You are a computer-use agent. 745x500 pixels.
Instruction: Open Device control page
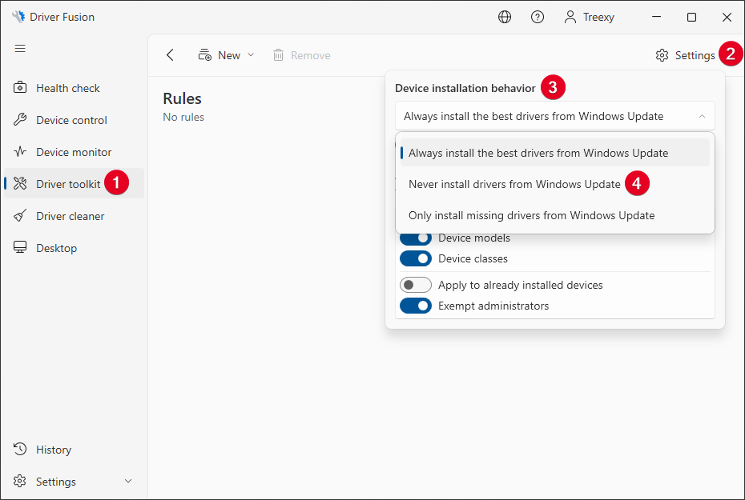[x=74, y=120]
